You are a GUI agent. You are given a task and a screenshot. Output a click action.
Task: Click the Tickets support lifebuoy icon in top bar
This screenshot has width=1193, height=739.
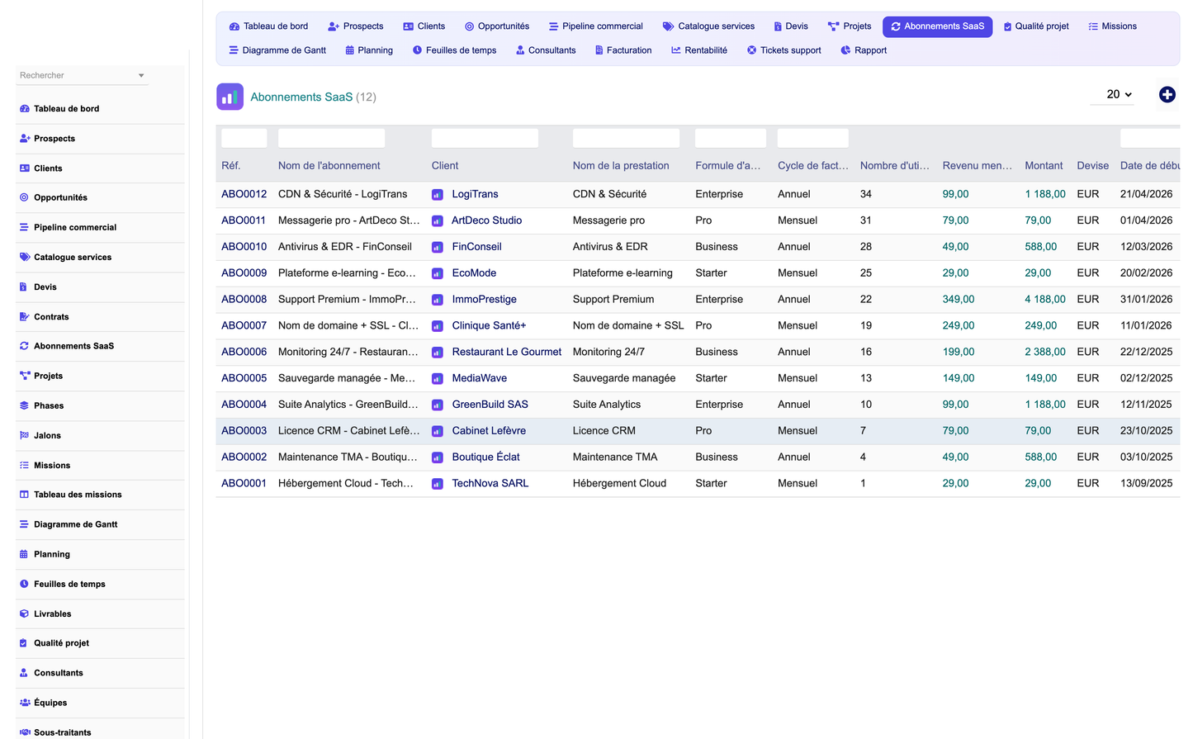click(751, 50)
